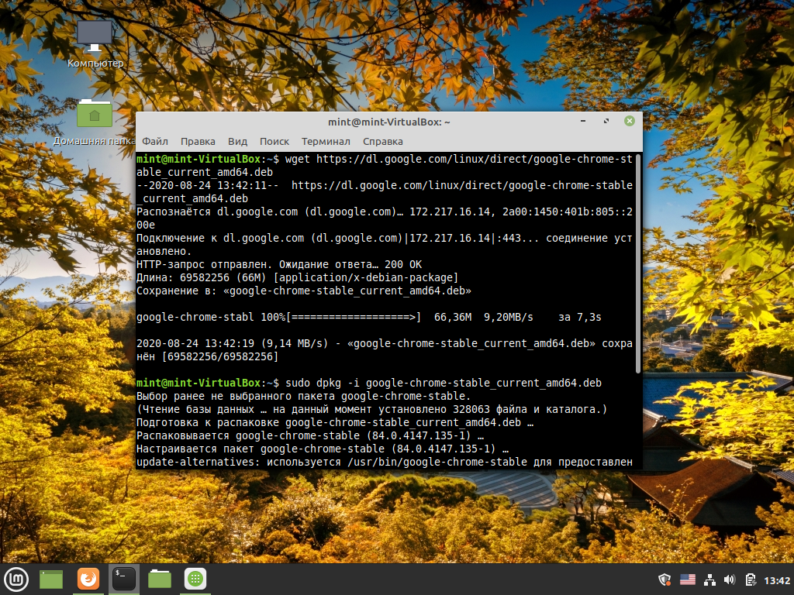This screenshot has height=595, width=794.
Task: Open the Вид menu
Action: (x=237, y=142)
